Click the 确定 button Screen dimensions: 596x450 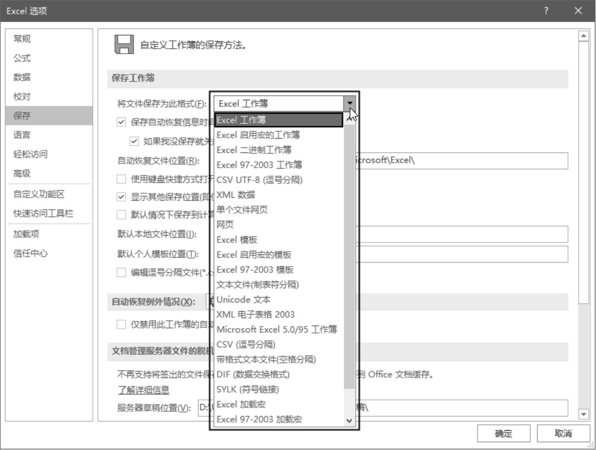point(503,433)
